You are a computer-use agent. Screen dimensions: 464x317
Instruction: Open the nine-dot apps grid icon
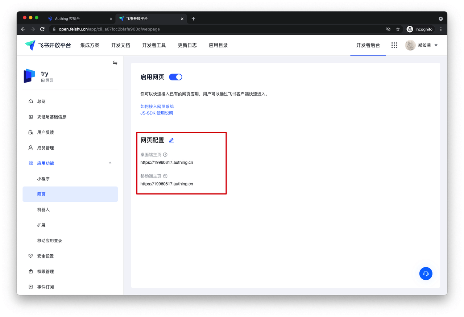point(394,45)
